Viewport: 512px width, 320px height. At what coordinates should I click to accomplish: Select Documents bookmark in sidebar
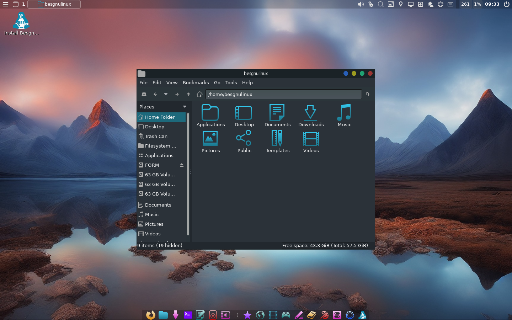coord(161,205)
